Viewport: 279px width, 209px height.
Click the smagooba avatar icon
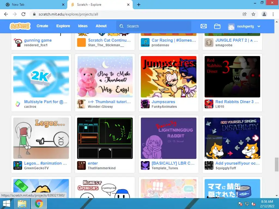209,42
